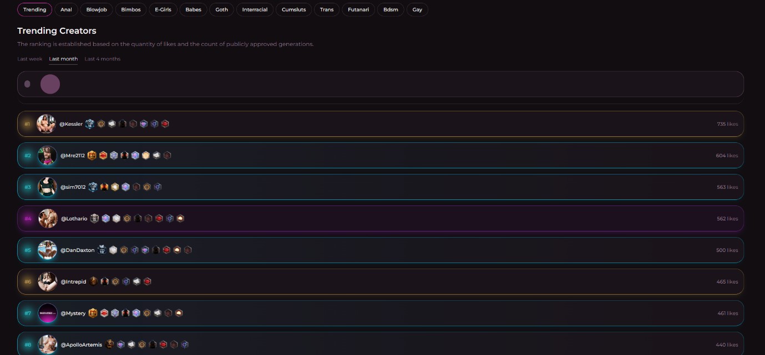The image size is (765, 355).
Task: Open @DanDaxton's creator profile link
Action: [78, 250]
